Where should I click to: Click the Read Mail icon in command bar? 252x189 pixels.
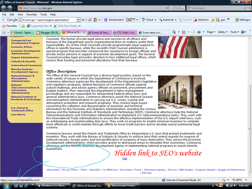click(193, 32)
